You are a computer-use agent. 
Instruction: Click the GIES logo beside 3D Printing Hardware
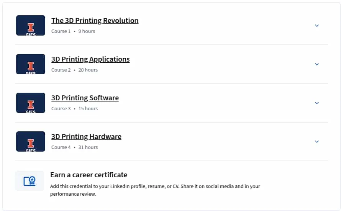[x=31, y=141]
